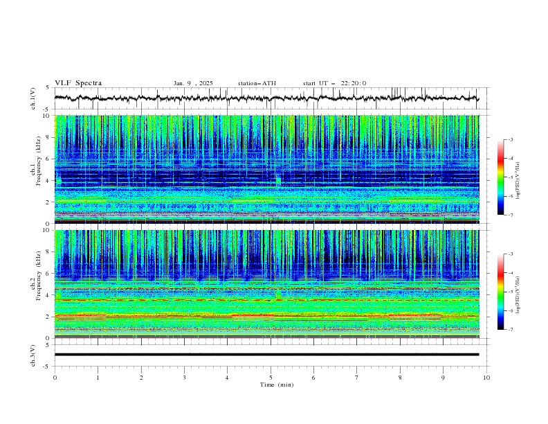Click the ch.1 frequency-axis "2" tick label

tap(48, 202)
